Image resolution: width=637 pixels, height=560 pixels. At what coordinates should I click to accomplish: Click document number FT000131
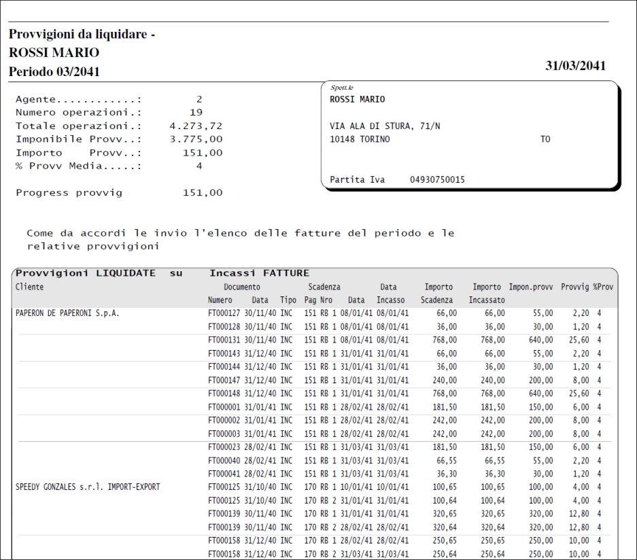coord(224,340)
